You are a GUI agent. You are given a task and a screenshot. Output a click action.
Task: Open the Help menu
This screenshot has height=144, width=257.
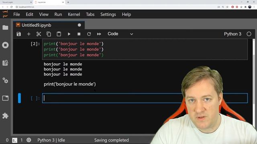coord(126,14)
